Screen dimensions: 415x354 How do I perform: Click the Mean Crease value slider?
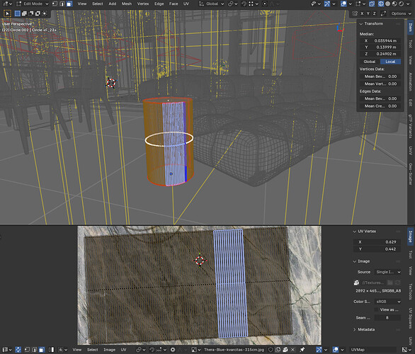tap(380, 106)
